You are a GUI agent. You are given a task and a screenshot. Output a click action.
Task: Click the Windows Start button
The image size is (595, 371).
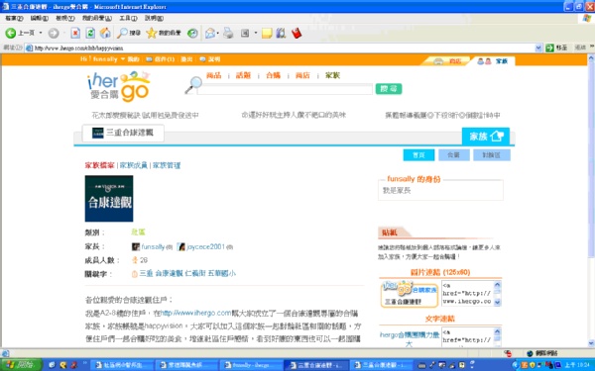(x=21, y=365)
